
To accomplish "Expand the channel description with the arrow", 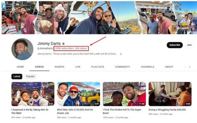I will pos(121,54).
